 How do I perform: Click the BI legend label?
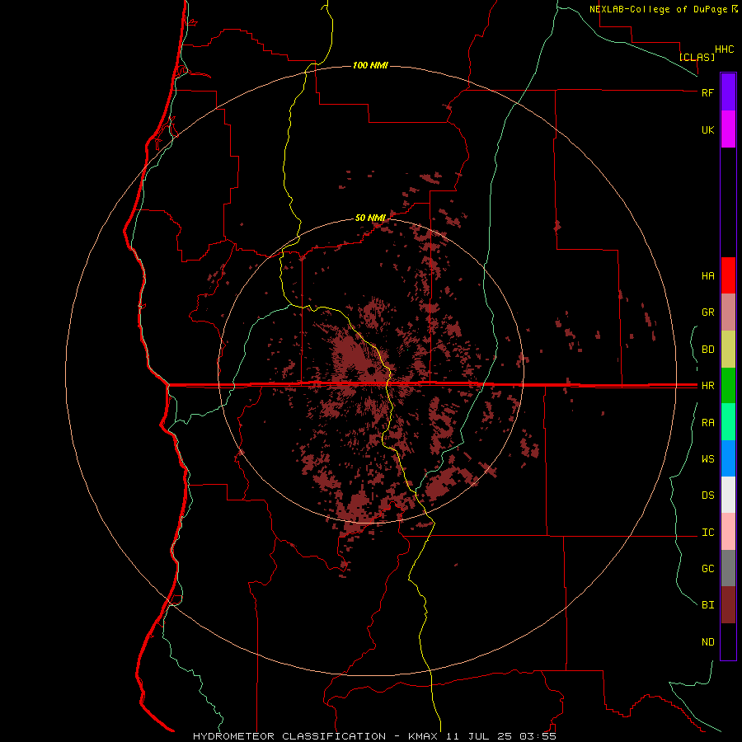pyautogui.click(x=707, y=605)
